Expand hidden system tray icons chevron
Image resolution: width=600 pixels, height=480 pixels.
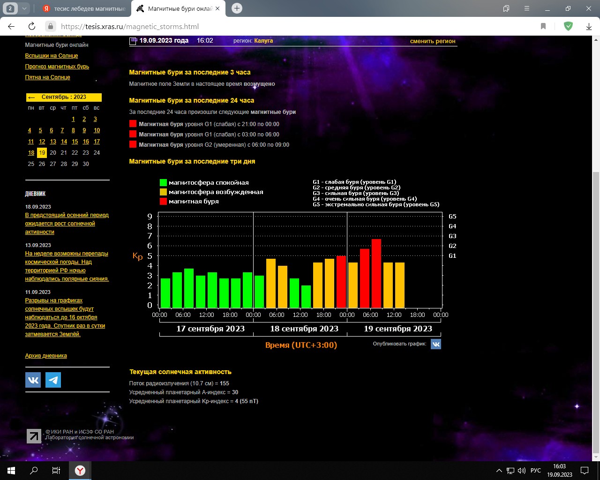click(x=499, y=471)
